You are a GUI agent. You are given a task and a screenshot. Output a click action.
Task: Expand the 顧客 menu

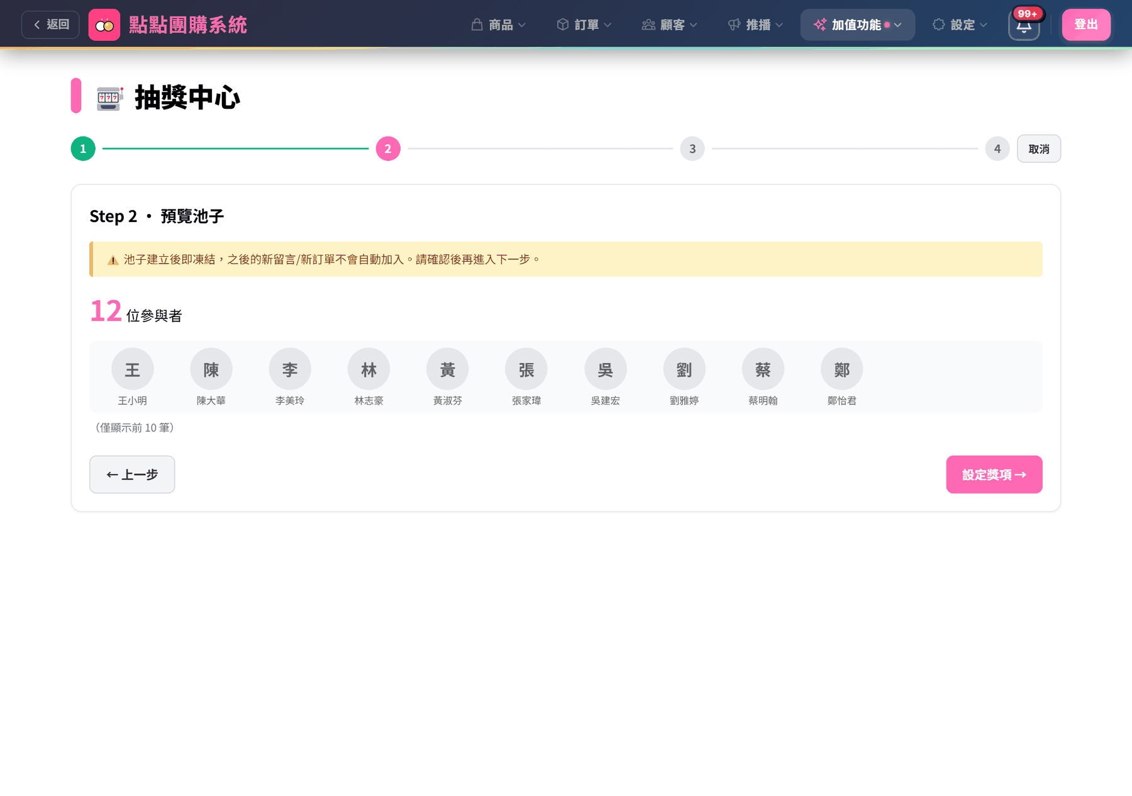[670, 25]
